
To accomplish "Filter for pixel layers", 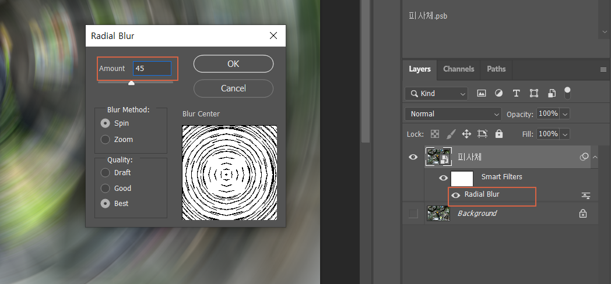I will click(x=482, y=93).
